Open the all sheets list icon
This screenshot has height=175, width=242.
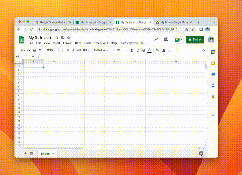point(32,153)
